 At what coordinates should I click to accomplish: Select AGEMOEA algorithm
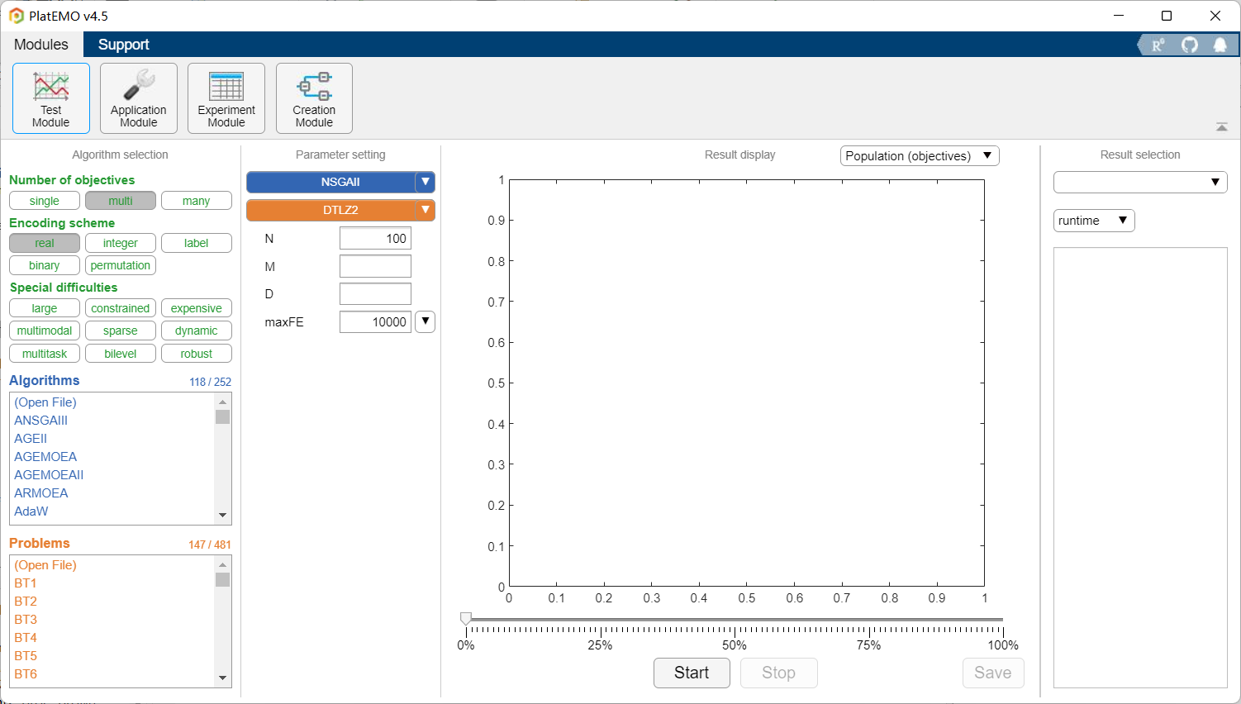pos(45,457)
